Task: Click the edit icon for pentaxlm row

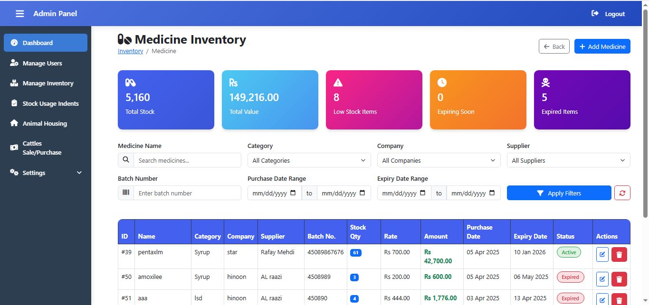Action: click(x=602, y=255)
